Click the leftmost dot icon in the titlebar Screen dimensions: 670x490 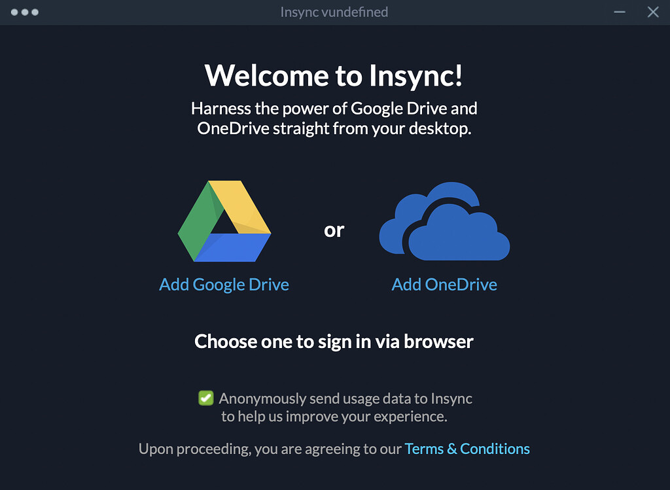pyautogui.click(x=15, y=12)
